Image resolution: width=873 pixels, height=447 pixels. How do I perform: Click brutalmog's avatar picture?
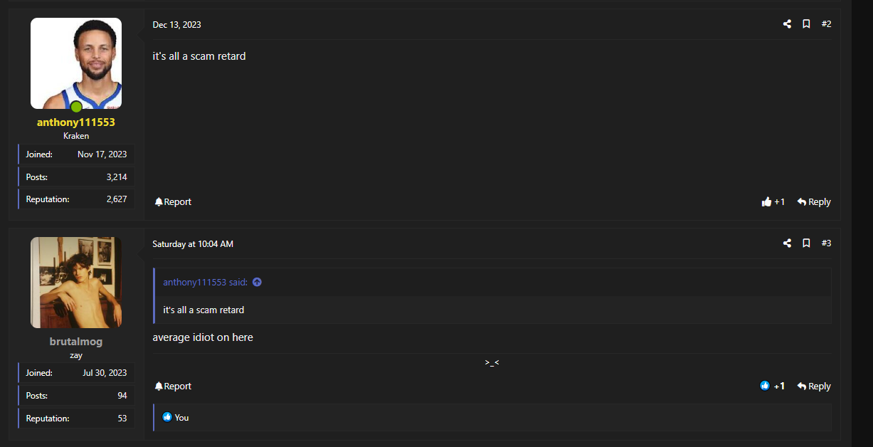tap(76, 283)
